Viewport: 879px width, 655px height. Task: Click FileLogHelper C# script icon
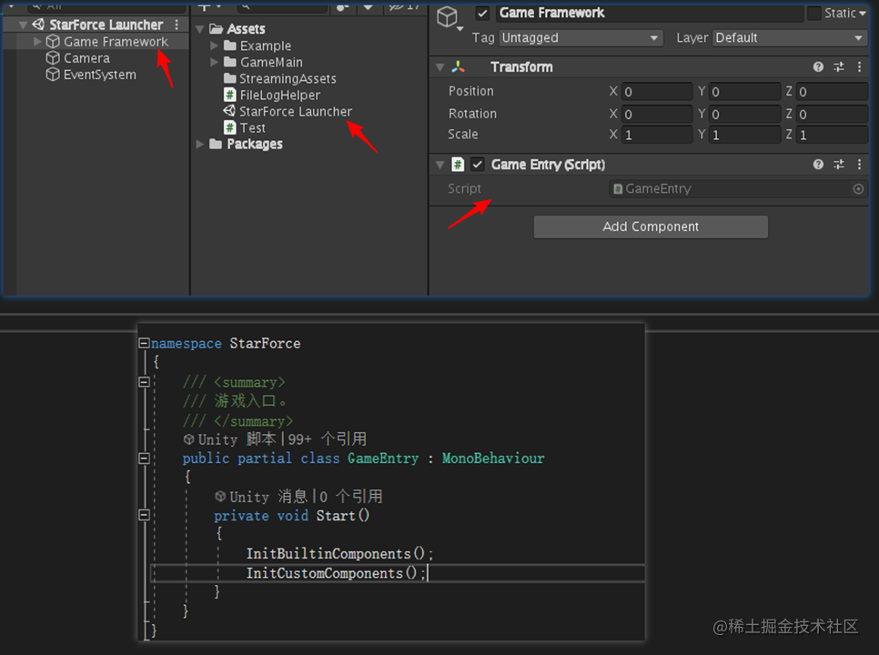click(230, 95)
